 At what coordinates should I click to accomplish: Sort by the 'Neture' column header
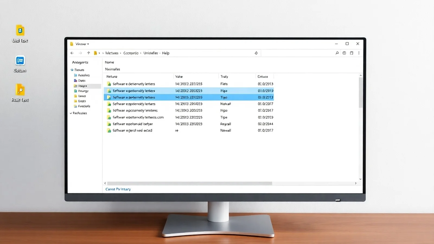[x=112, y=77]
